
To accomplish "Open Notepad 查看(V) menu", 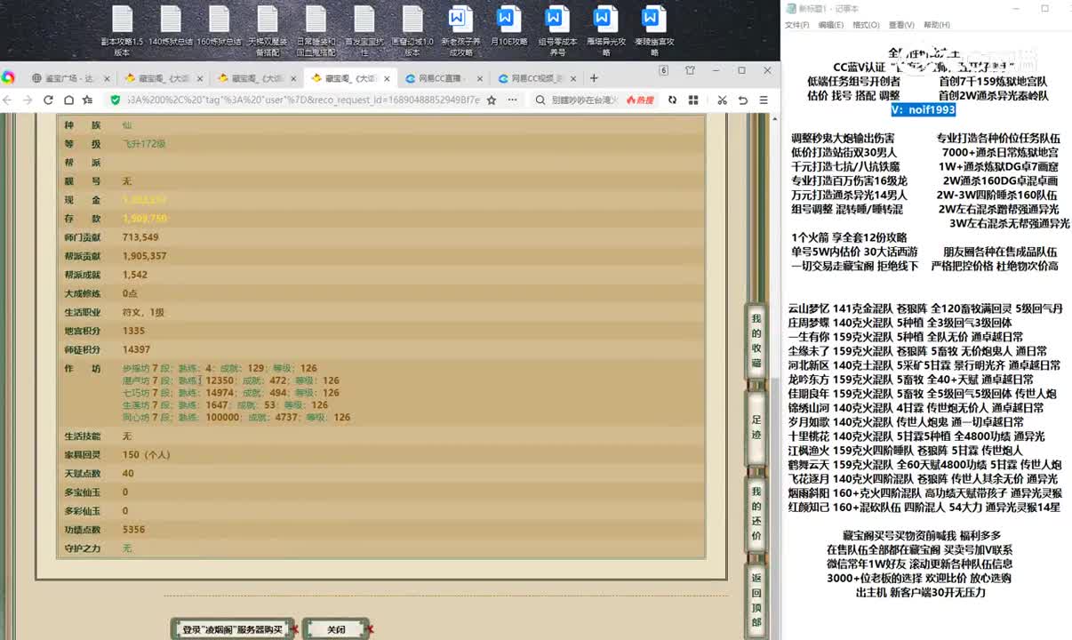I will click(x=901, y=25).
